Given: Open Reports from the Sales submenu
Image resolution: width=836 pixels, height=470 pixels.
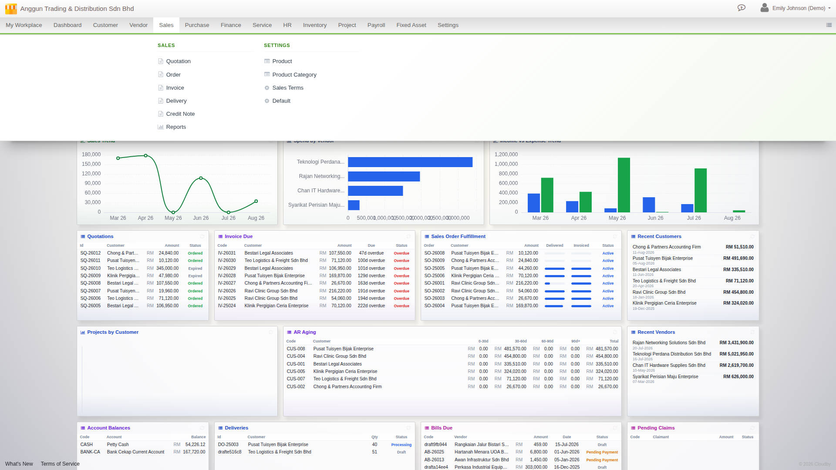Looking at the screenshot, I should (x=176, y=127).
